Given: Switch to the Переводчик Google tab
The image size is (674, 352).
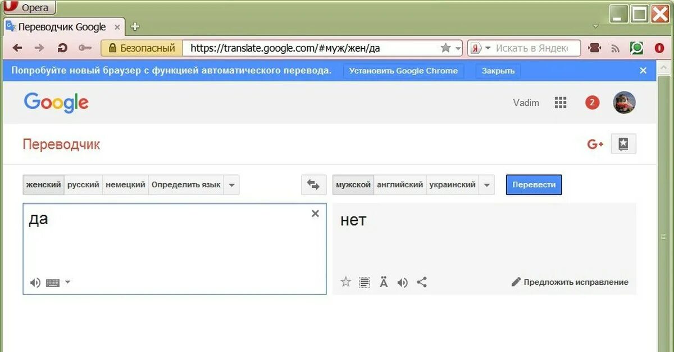Looking at the screenshot, I should [x=63, y=27].
